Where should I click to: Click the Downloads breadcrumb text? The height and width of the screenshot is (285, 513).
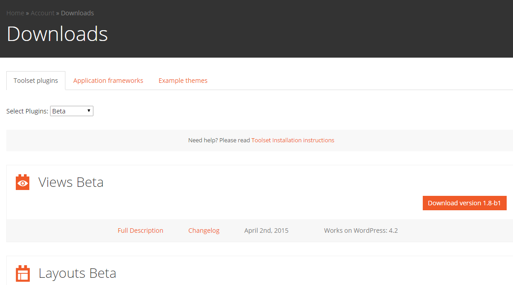tap(77, 13)
